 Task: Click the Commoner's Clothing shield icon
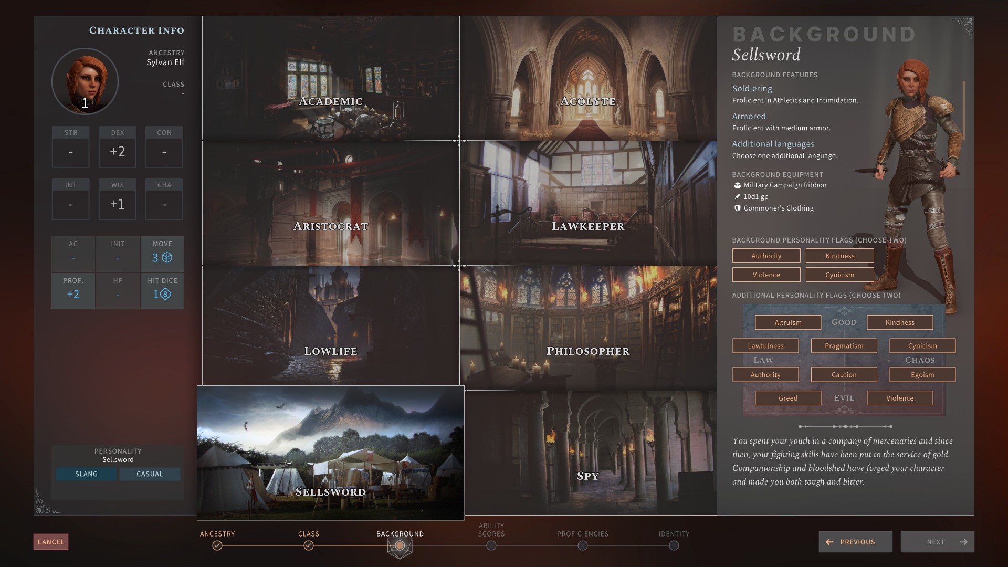tap(737, 208)
